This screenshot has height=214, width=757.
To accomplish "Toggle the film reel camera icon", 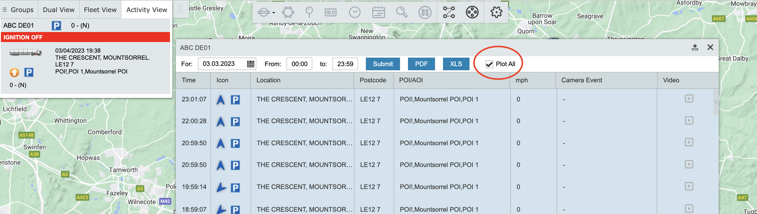I will coord(472,12).
